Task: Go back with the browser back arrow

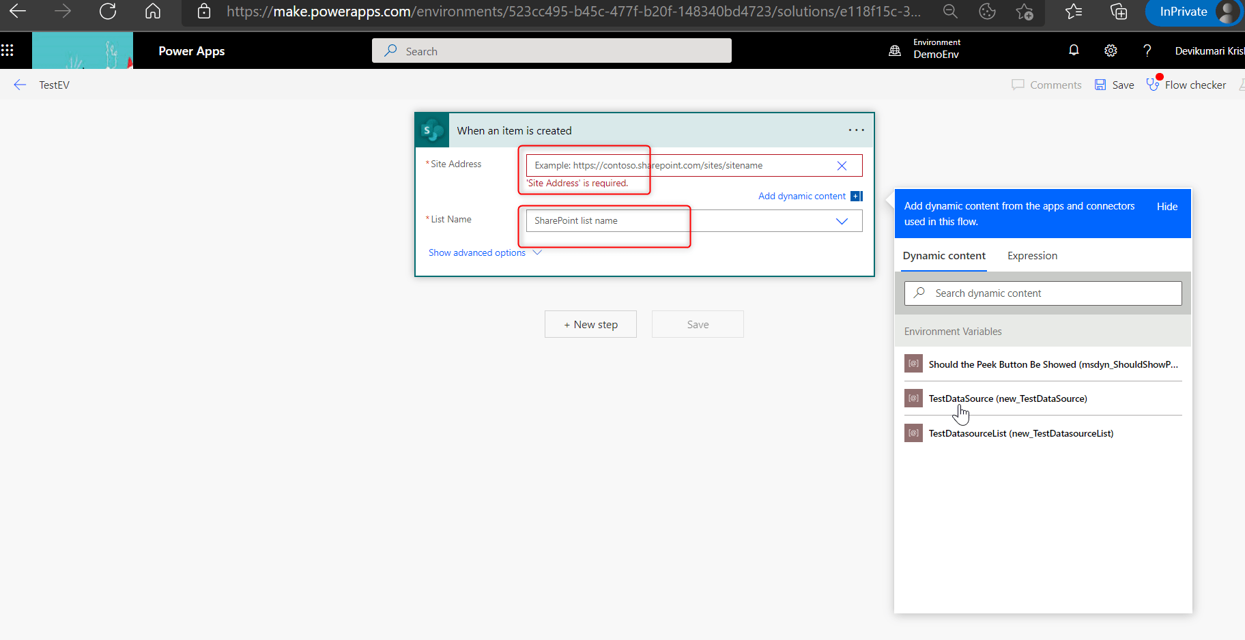Action: click(18, 11)
